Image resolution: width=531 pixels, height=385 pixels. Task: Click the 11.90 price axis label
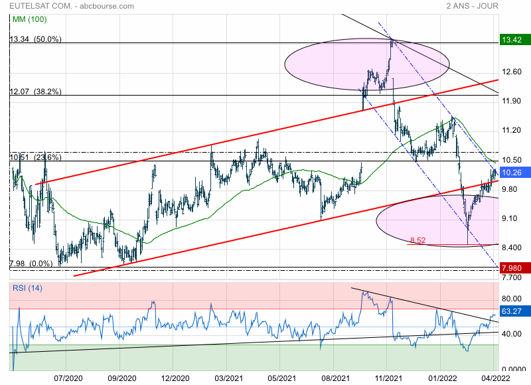pos(512,101)
